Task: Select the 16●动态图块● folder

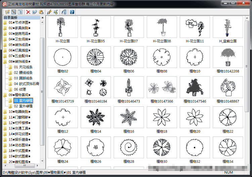Action: pyautogui.click(x=19, y=145)
